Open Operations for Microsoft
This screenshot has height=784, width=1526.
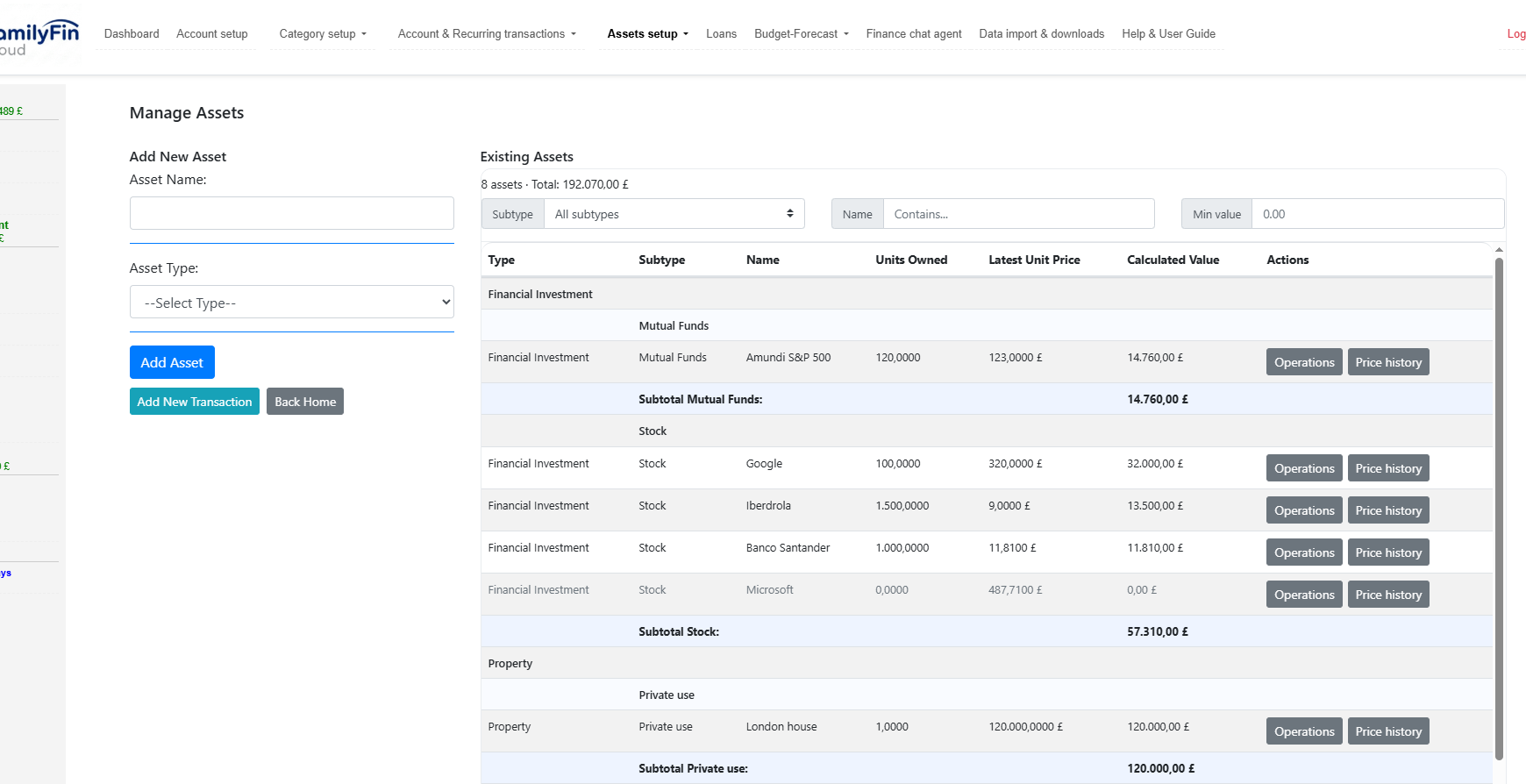pyautogui.click(x=1304, y=595)
